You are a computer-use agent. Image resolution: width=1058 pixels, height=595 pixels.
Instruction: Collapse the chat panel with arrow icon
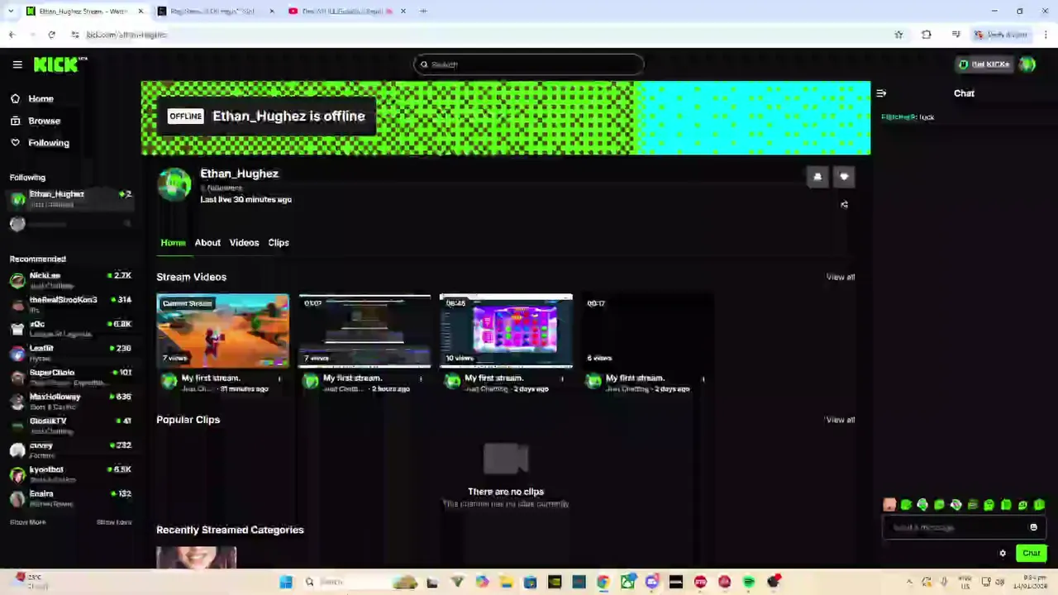pos(881,93)
